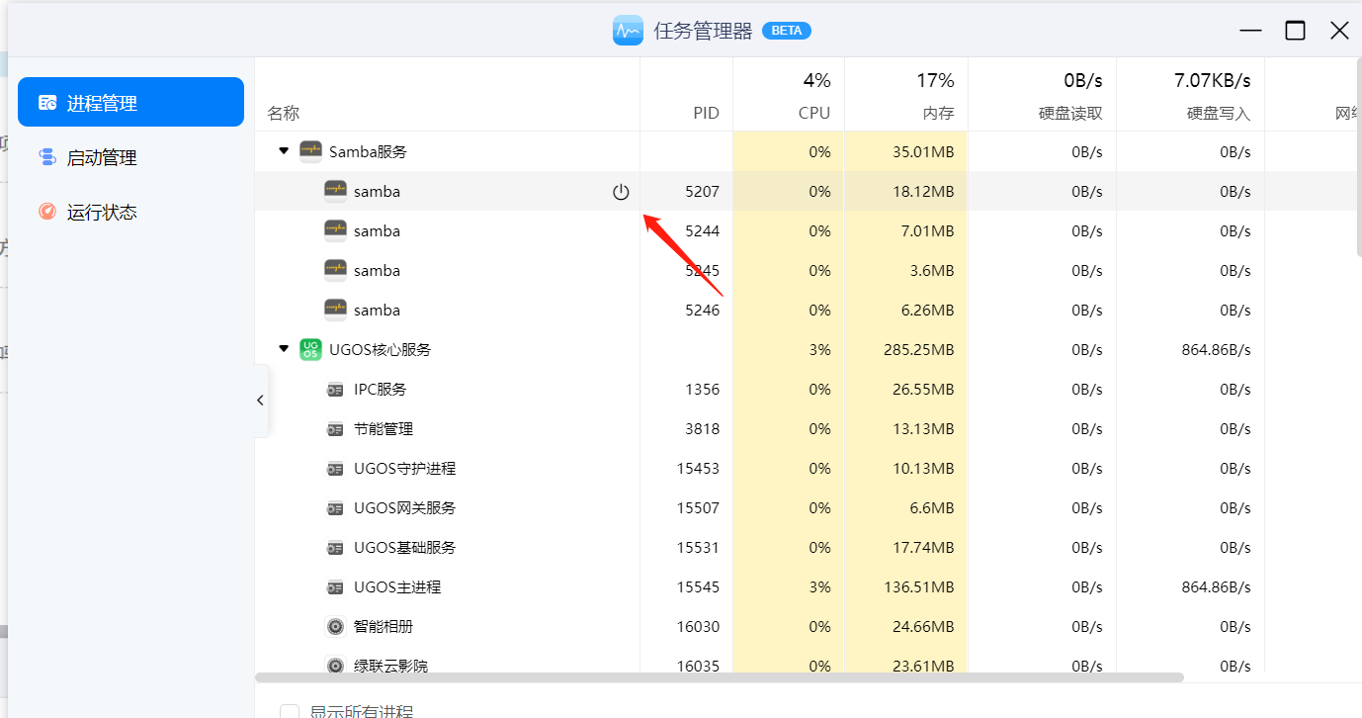Click the UGOS基础服务 process icon
This screenshot has width=1362, height=718.
[336, 548]
